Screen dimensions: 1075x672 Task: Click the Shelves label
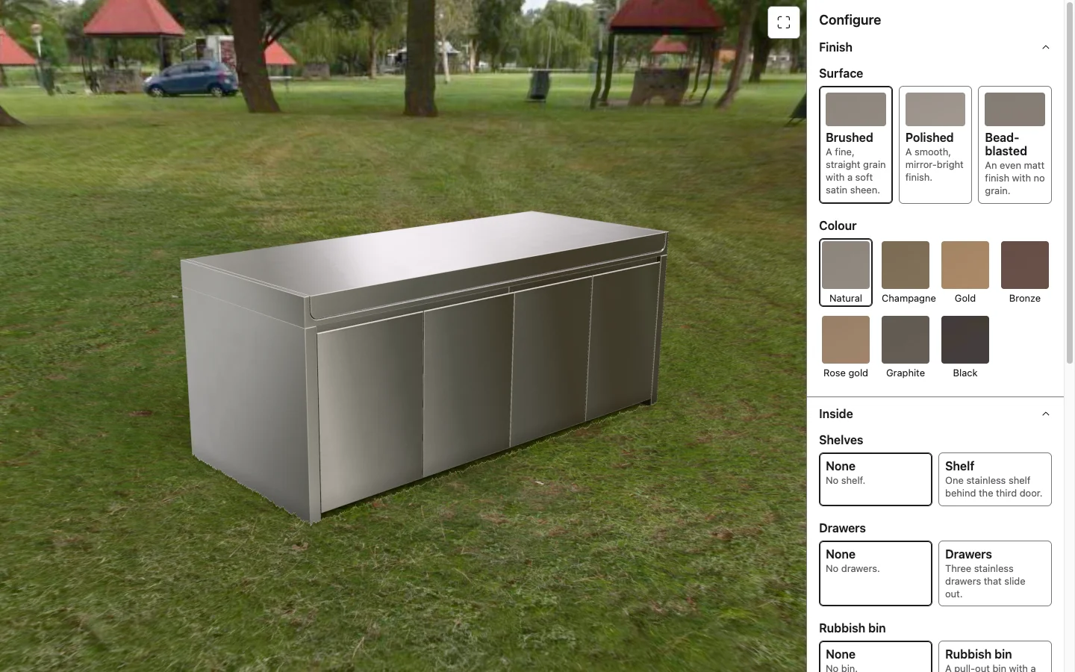[841, 440]
